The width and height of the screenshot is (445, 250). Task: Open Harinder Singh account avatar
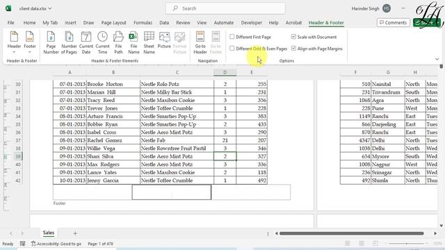pyautogui.click(x=387, y=8)
